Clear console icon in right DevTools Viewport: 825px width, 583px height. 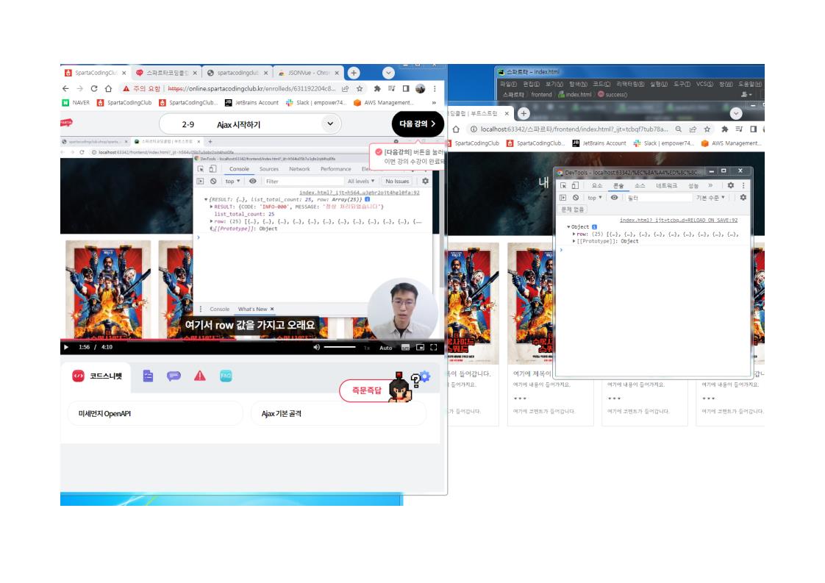pyautogui.click(x=576, y=198)
